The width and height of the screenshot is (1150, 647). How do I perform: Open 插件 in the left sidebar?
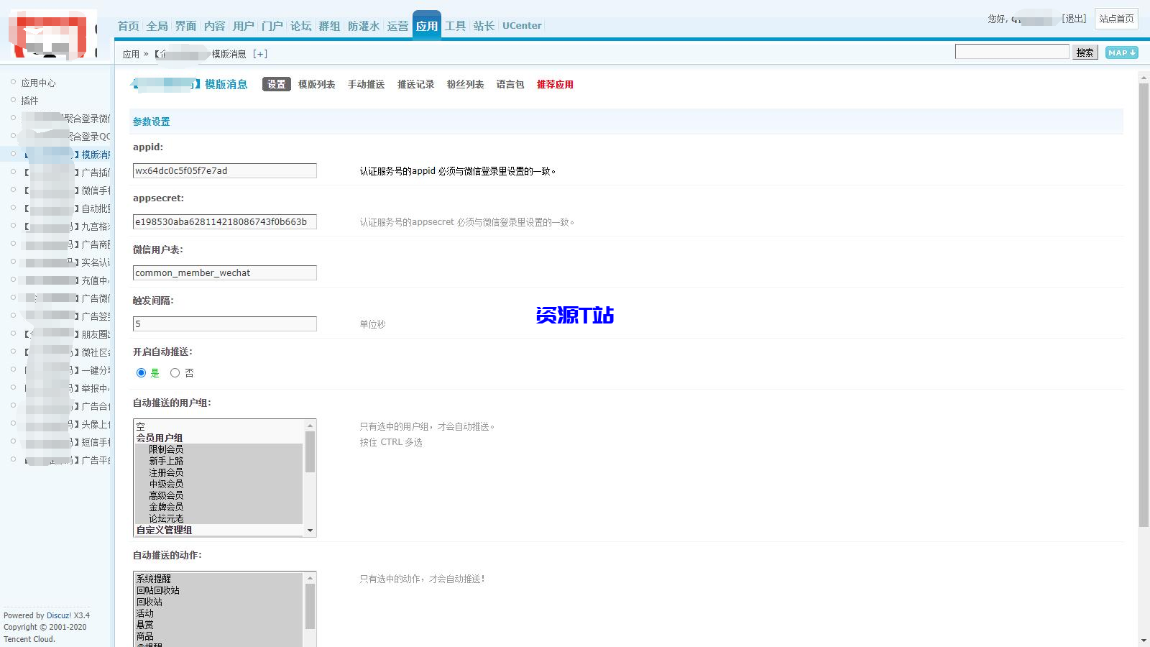pyautogui.click(x=29, y=101)
